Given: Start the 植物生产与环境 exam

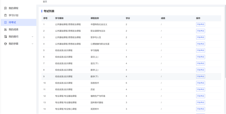Looking at the screenshot, I should [200, 96].
